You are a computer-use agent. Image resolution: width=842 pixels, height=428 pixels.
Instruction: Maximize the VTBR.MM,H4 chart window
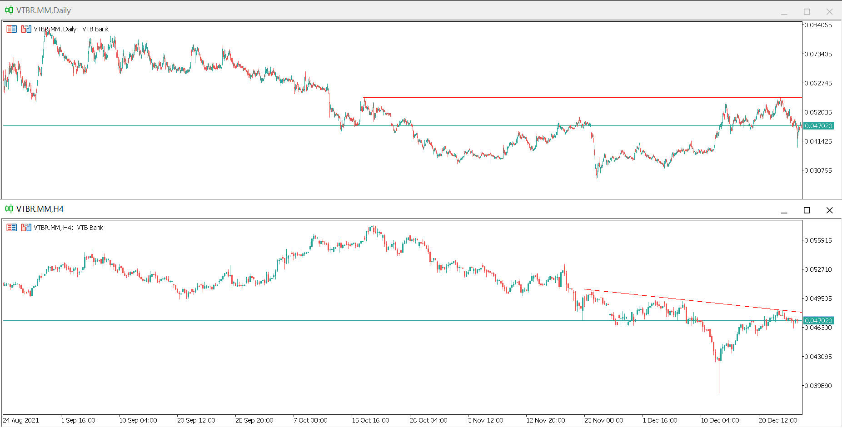807,210
